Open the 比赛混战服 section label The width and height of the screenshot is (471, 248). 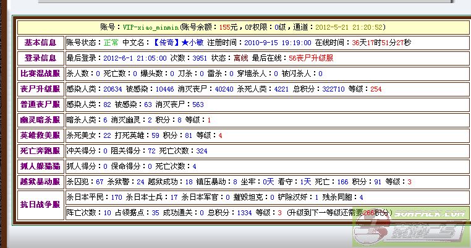(40, 74)
